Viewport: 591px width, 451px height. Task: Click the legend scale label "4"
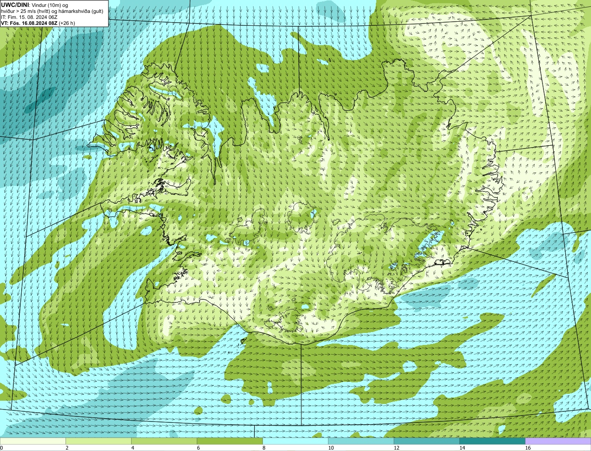tap(133, 448)
